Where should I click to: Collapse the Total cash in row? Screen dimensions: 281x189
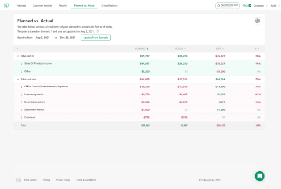click(x=18, y=56)
